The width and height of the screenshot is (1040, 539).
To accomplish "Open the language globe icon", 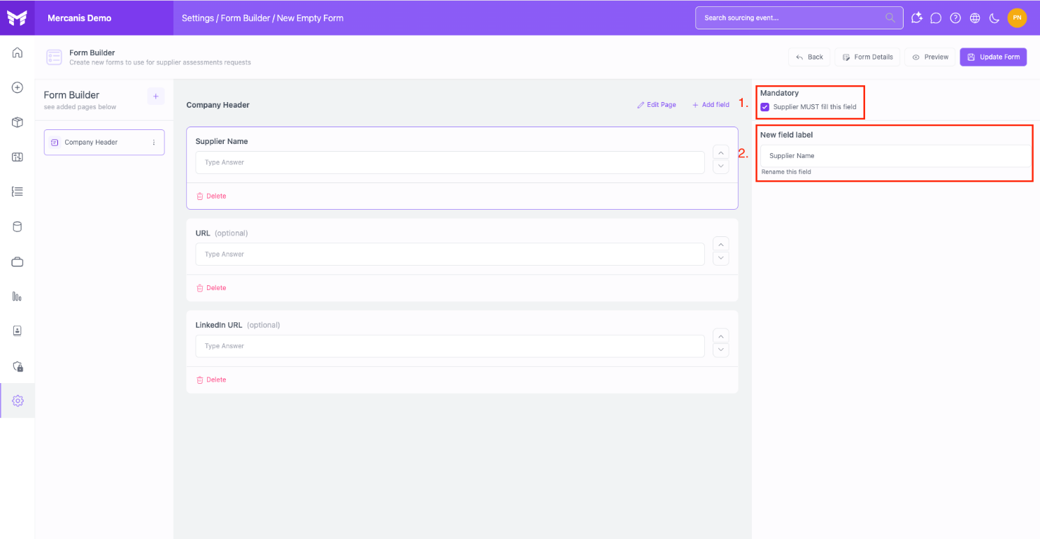I will [x=975, y=17].
